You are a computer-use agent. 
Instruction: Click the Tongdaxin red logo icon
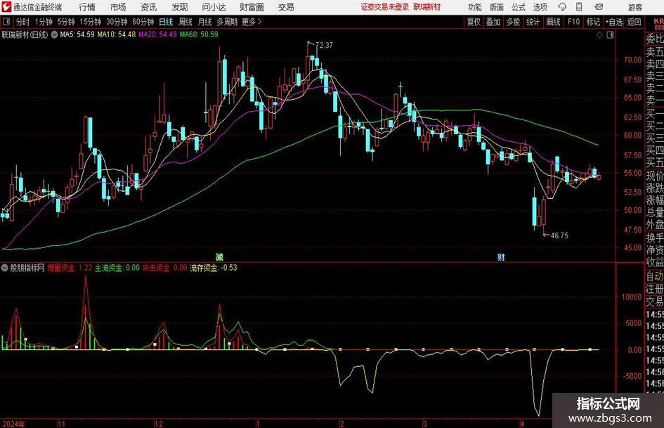click(x=6, y=7)
